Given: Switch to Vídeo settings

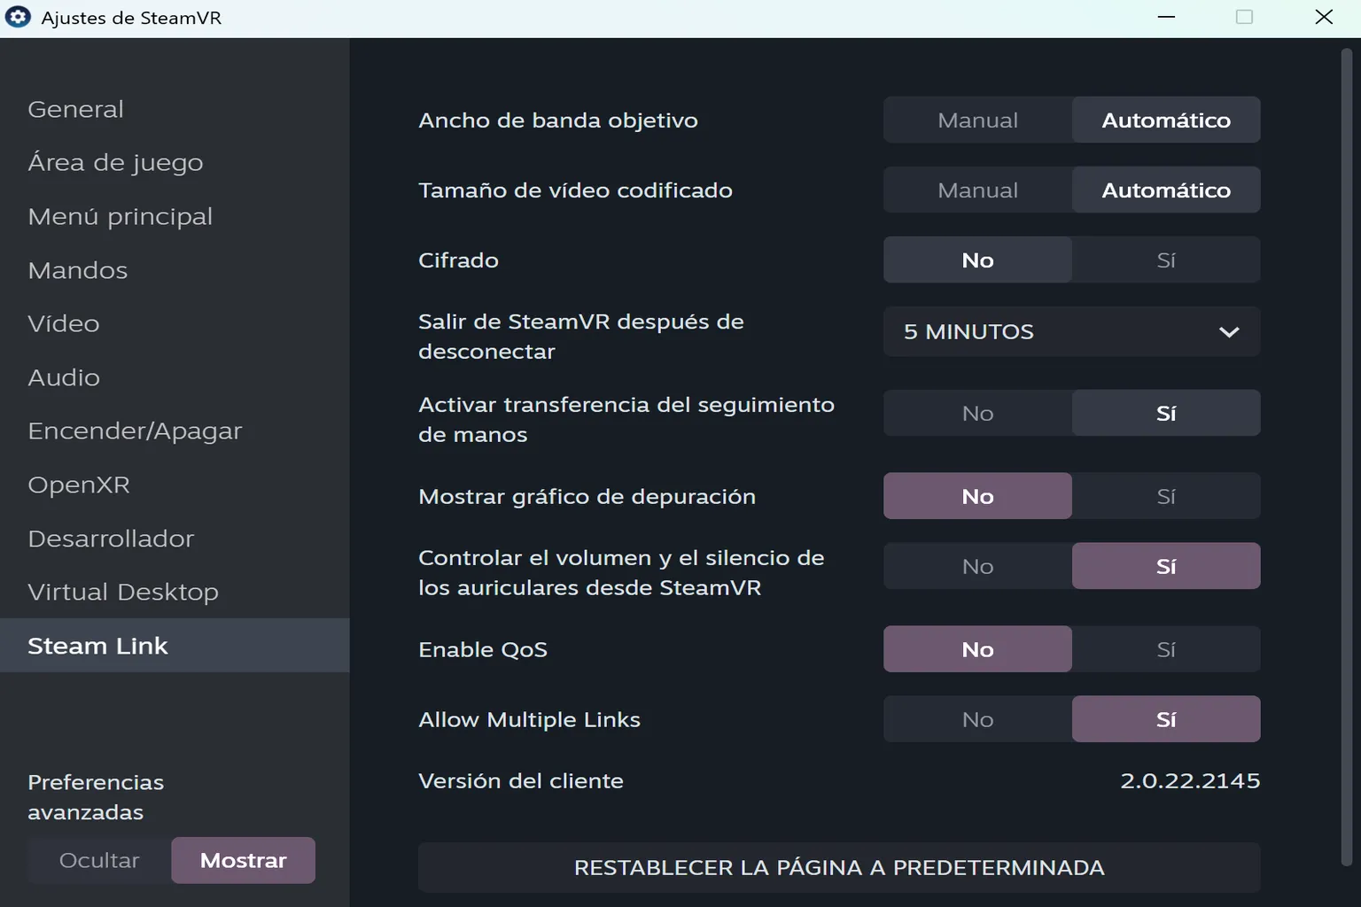Looking at the screenshot, I should pos(175,323).
